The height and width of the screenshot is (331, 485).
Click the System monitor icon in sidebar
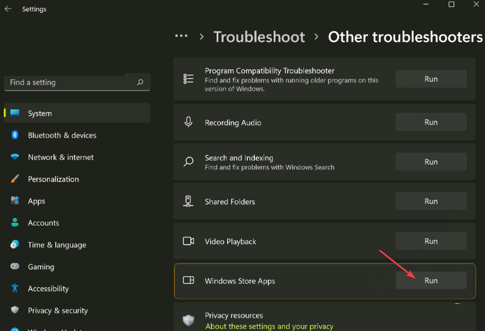tap(15, 113)
